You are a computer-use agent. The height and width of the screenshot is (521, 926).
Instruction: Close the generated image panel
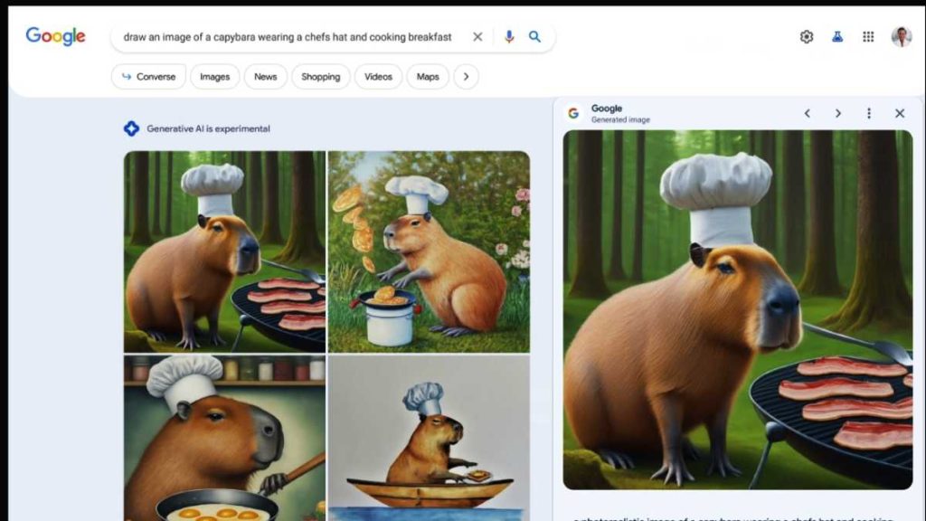pos(900,113)
